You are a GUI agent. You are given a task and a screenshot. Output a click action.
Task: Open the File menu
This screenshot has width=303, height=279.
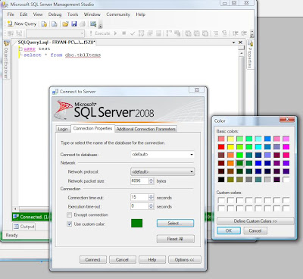point(11,14)
